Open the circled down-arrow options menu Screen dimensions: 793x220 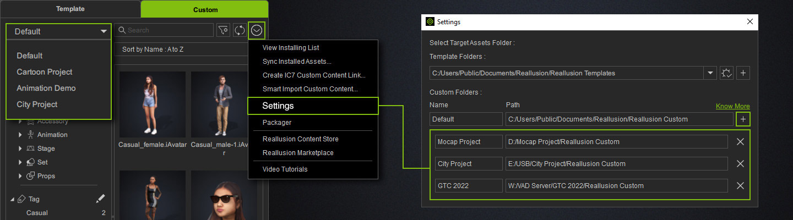coord(257,30)
